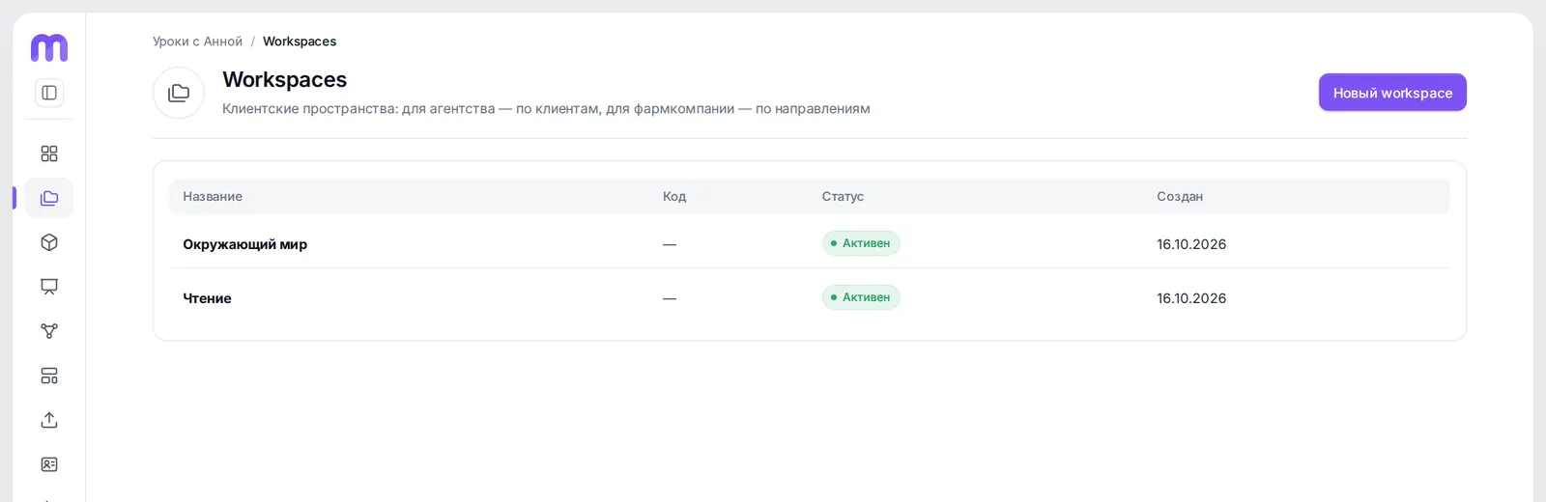The height and width of the screenshot is (502, 1546).
Task: Click the Workspaces breadcrumb item
Action: 300,42
